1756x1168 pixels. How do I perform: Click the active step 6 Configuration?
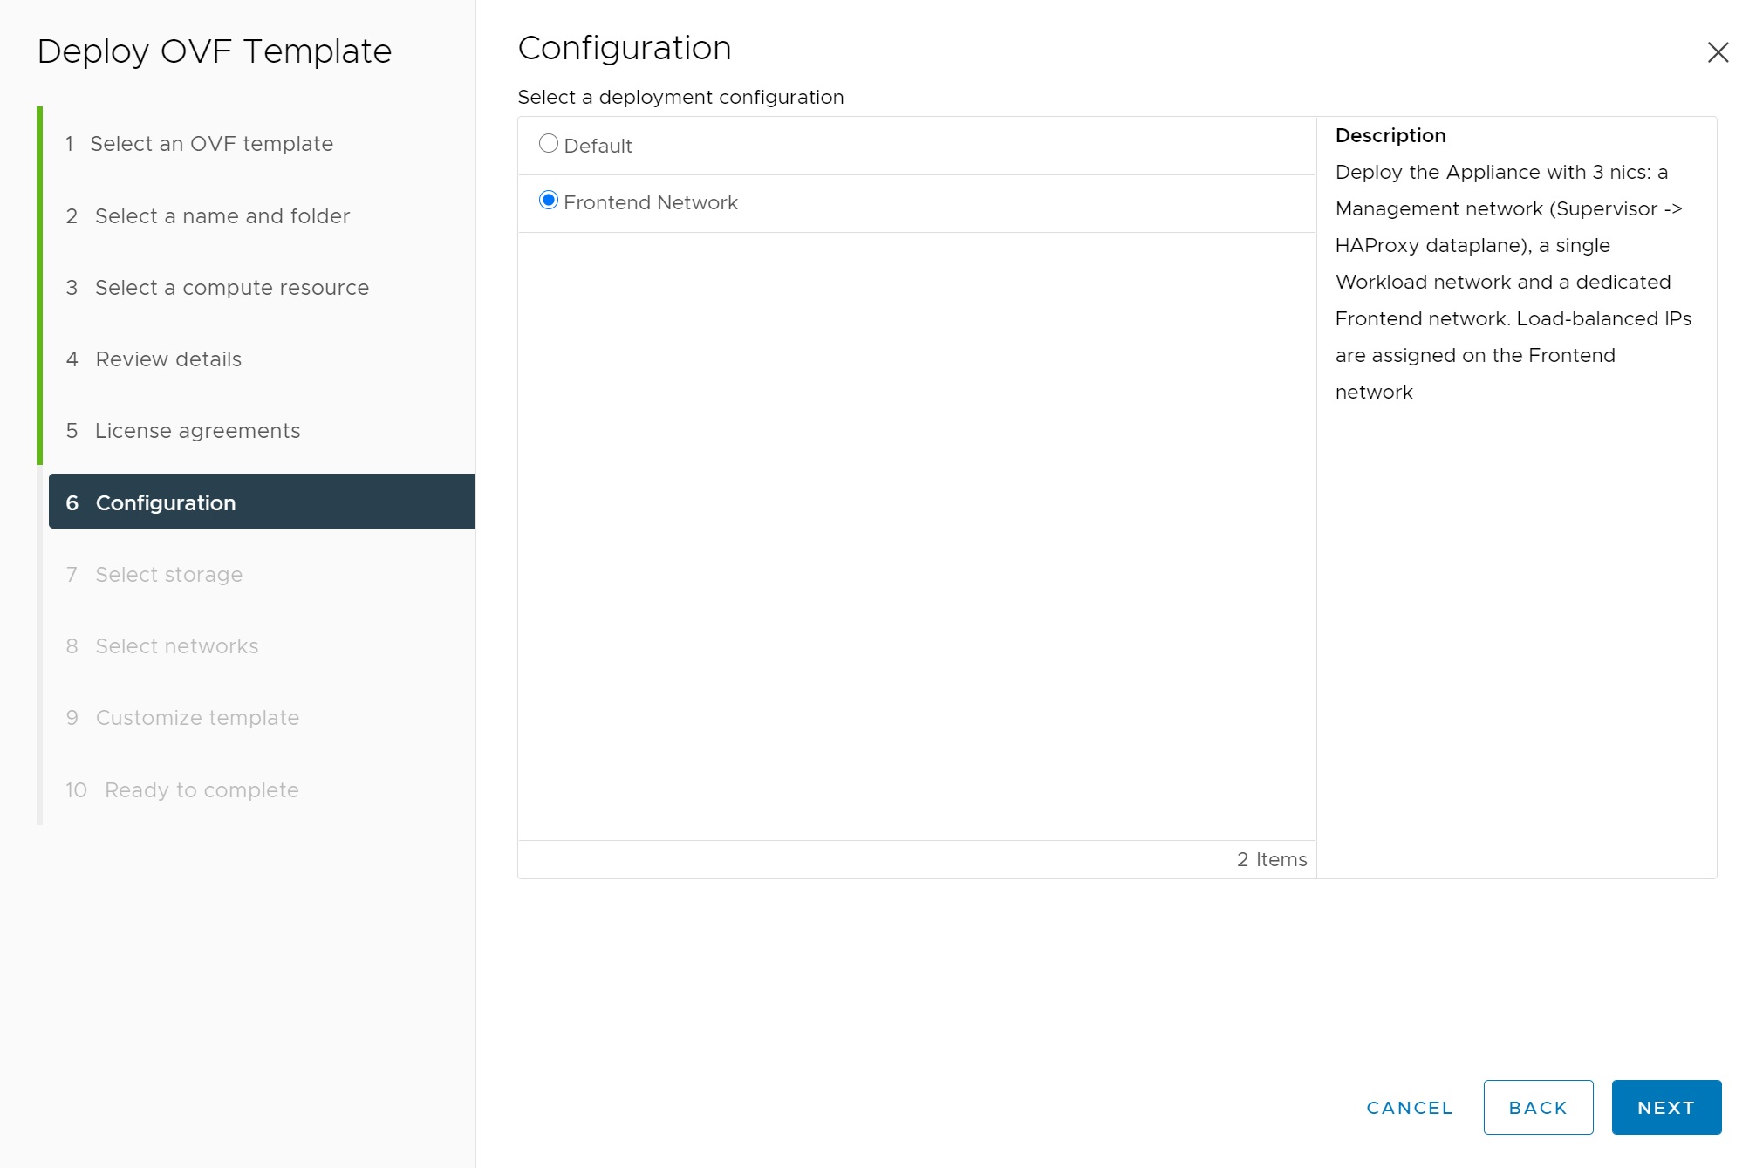point(165,503)
